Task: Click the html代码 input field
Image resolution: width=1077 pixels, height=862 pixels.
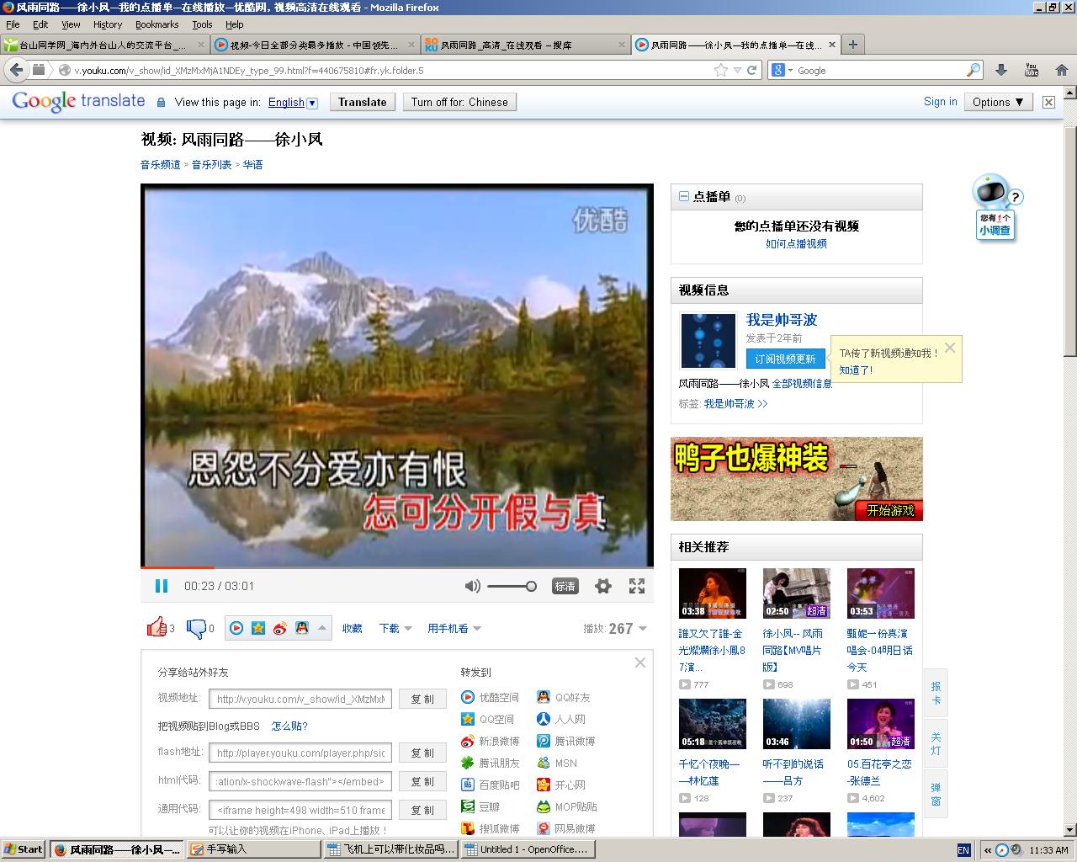Action: [300, 781]
